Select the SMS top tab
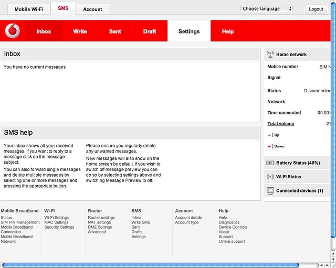 pos(63,8)
